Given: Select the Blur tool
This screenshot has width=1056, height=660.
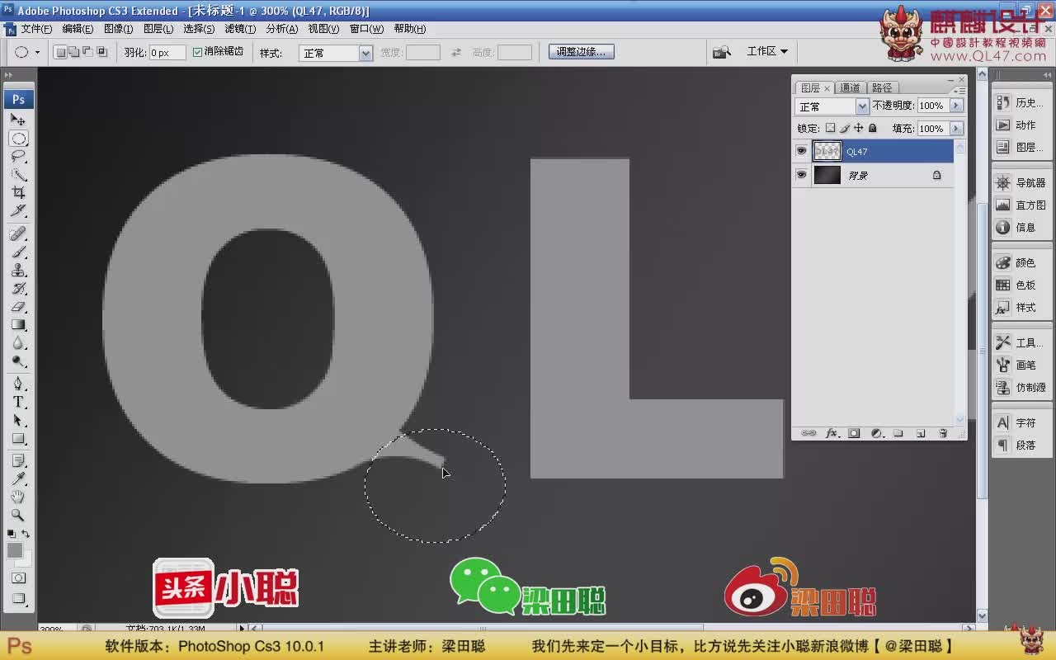Looking at the screenshot, I should click(x=18, y=343).
